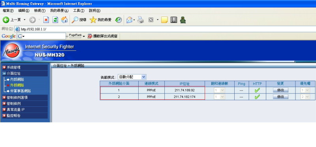The height and width of the screenshot is (147, 316).
Task: Open the 檔案(F) menu
Action: click(x=8, y=11)
